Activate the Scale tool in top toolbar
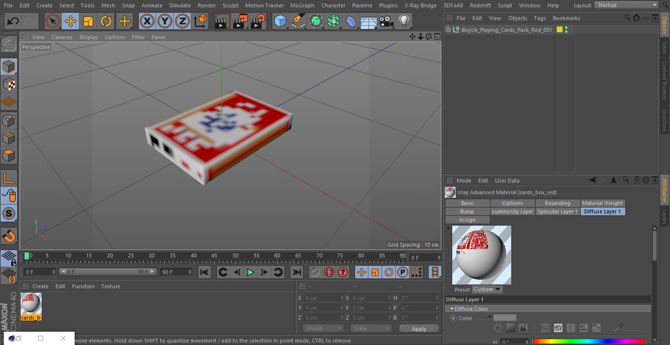The height and width of the screenshot is (345, 670). (x=88, y=22)
